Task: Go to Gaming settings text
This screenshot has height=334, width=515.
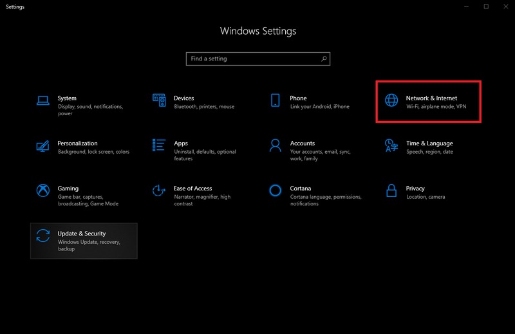Action: (68, 189)
